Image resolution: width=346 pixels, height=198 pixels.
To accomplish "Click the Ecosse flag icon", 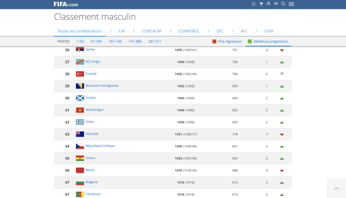I will (x=80, y=98).
